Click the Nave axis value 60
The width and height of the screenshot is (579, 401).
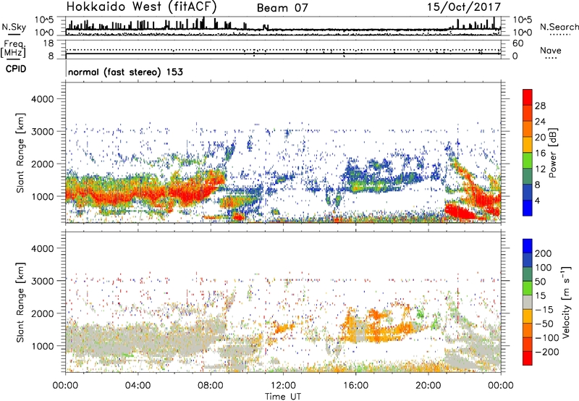click(517, 43)
